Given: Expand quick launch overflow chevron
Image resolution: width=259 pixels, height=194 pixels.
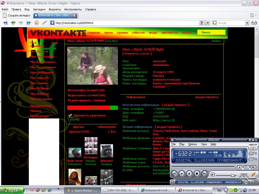Looking at the screenshot, I should pyautogui.click(x=58, y=189).
